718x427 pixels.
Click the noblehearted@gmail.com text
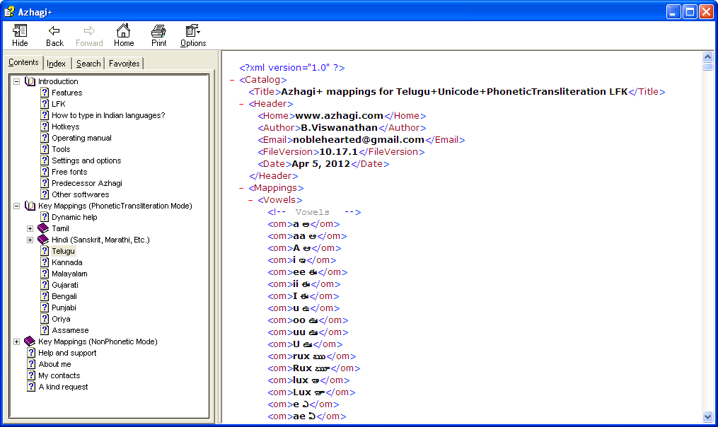359,139
